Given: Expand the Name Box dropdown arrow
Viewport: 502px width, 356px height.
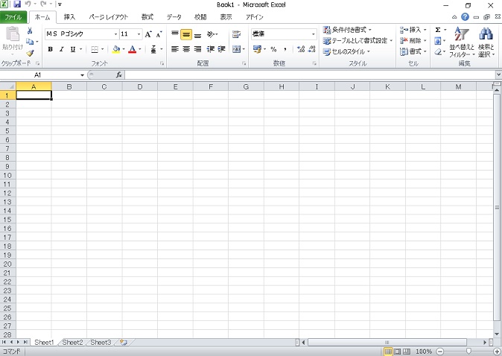Looking at the screenshot, I should [83, 75].
